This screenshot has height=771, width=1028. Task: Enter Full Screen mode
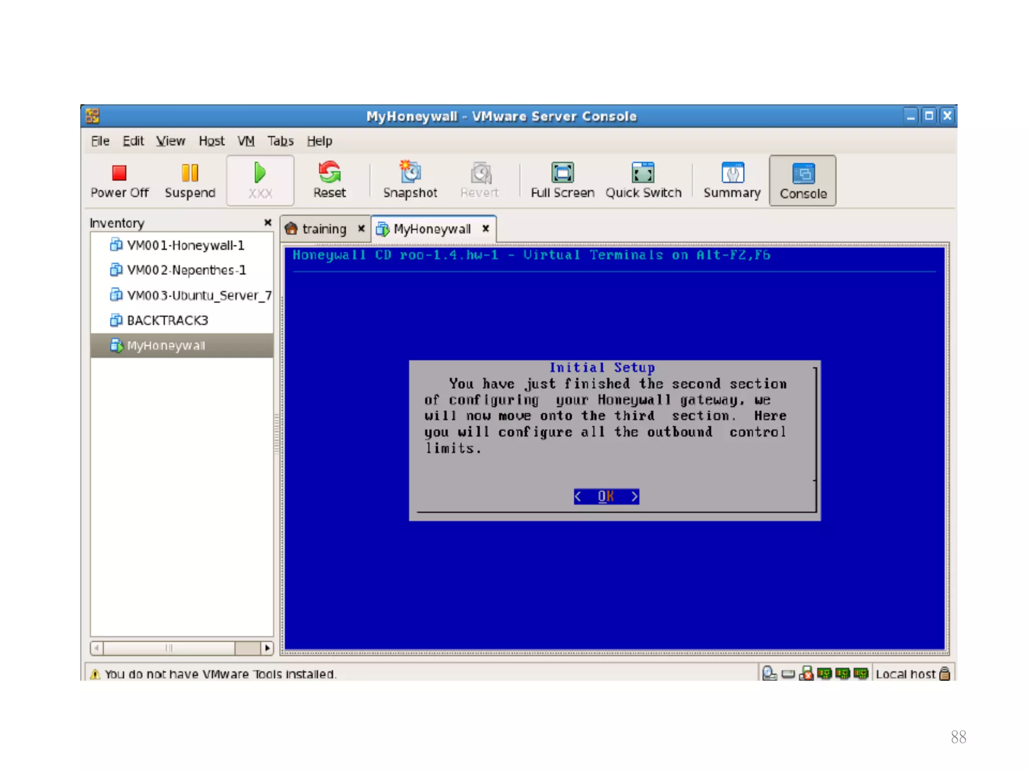pyautogui.click(x=562, y=180)
